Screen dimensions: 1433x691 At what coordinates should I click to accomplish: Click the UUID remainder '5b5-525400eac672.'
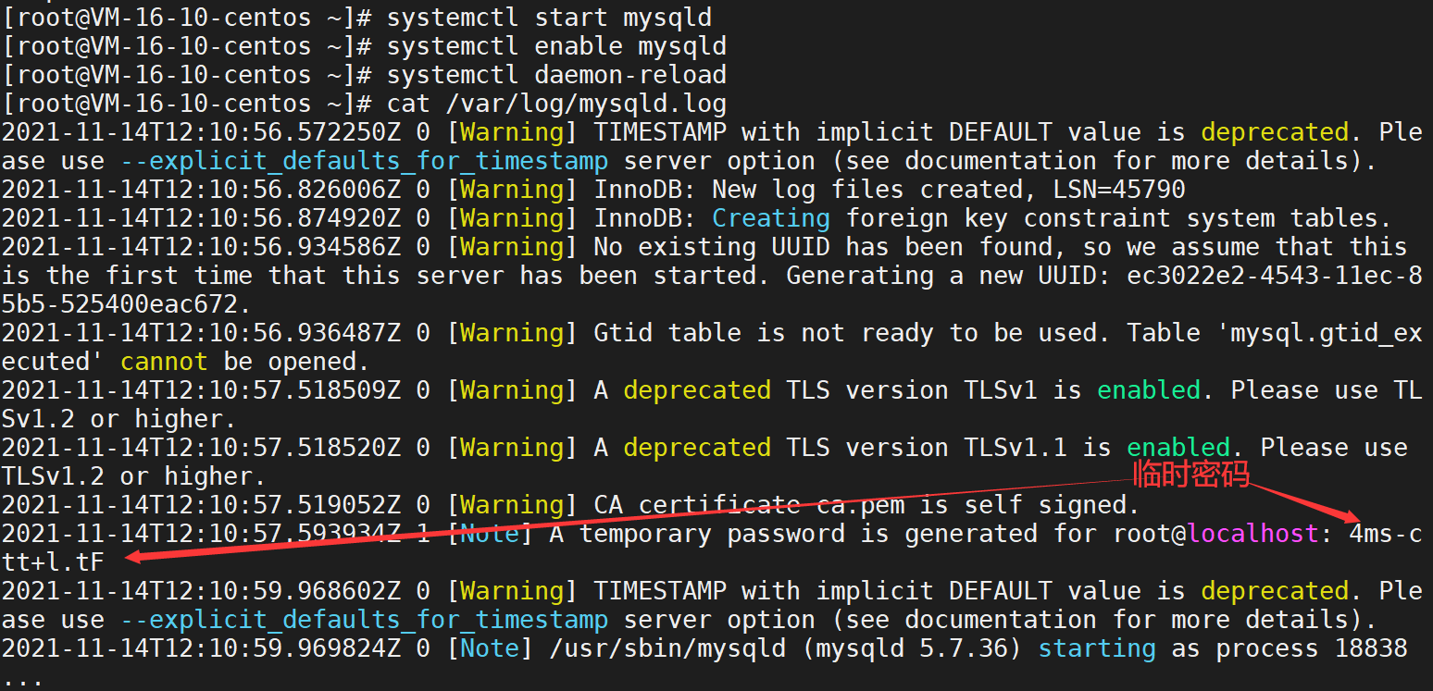[127, 303]
